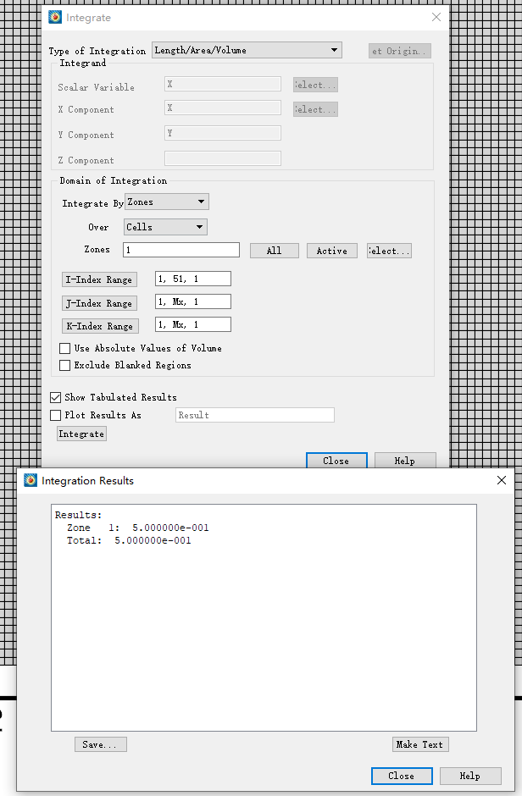Open the Over Cells dropdown
522x796 pixels.
tap(165, 227)
